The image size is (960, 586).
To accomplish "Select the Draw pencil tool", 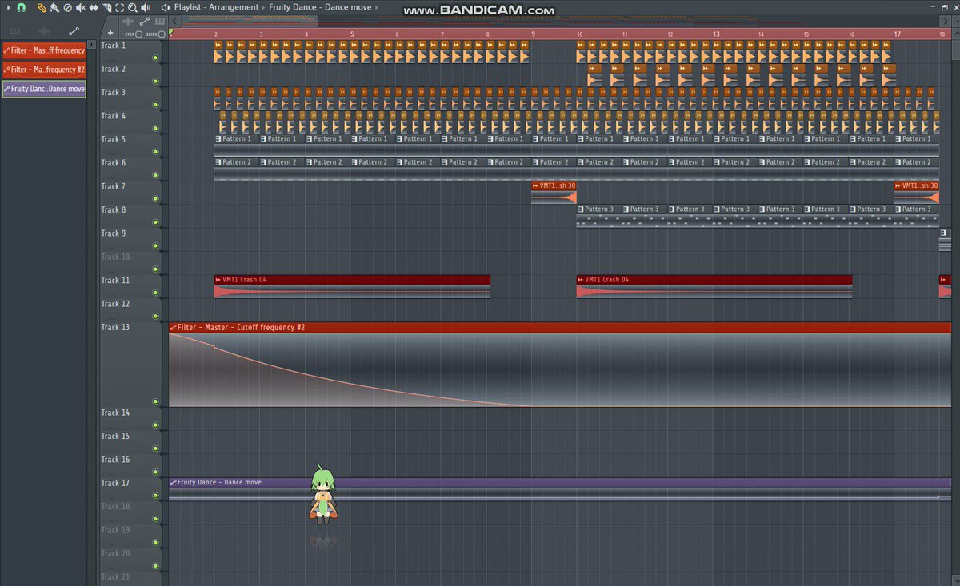I will (x=42, y=8).
